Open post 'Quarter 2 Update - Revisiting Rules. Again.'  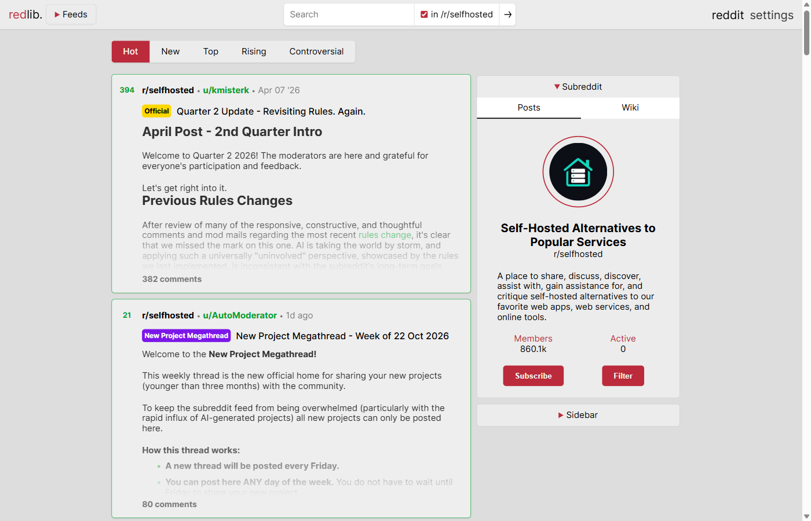pyautogui.click(x=271, y=112)
